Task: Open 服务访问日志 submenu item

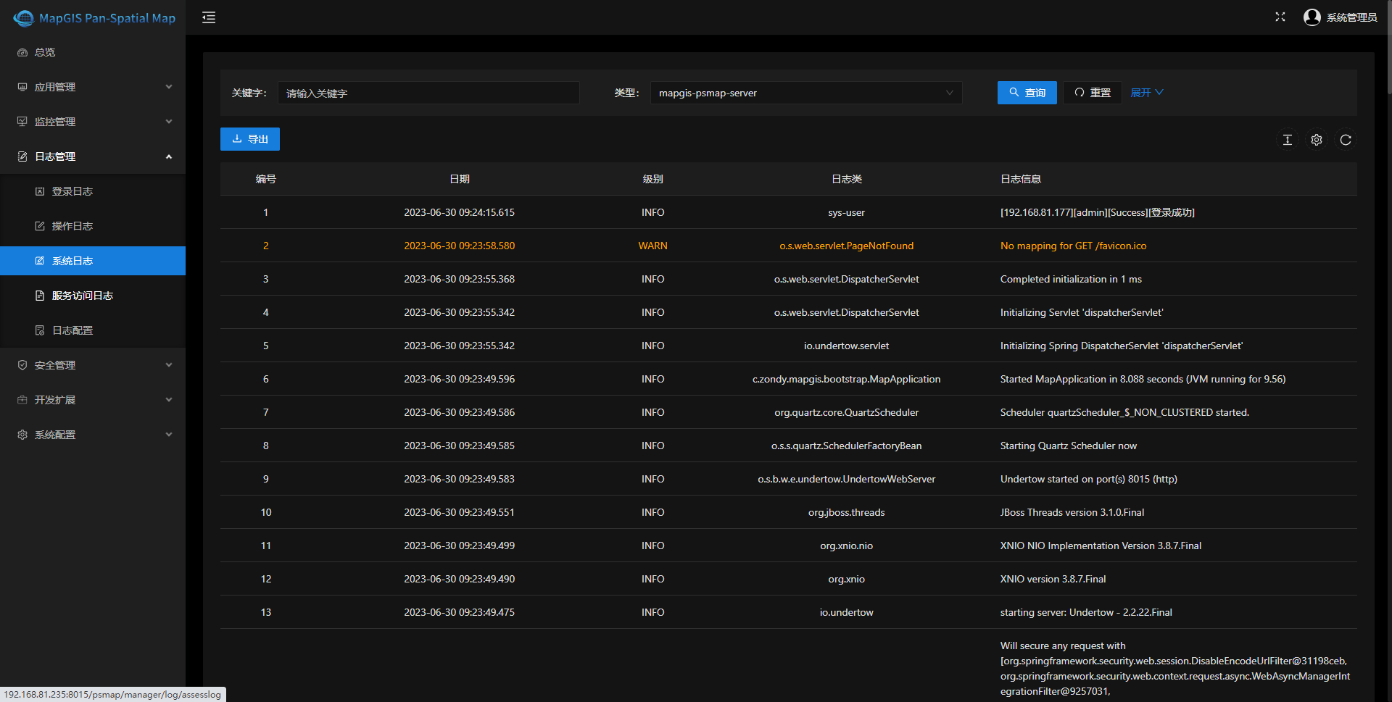Action: point(93,296)
